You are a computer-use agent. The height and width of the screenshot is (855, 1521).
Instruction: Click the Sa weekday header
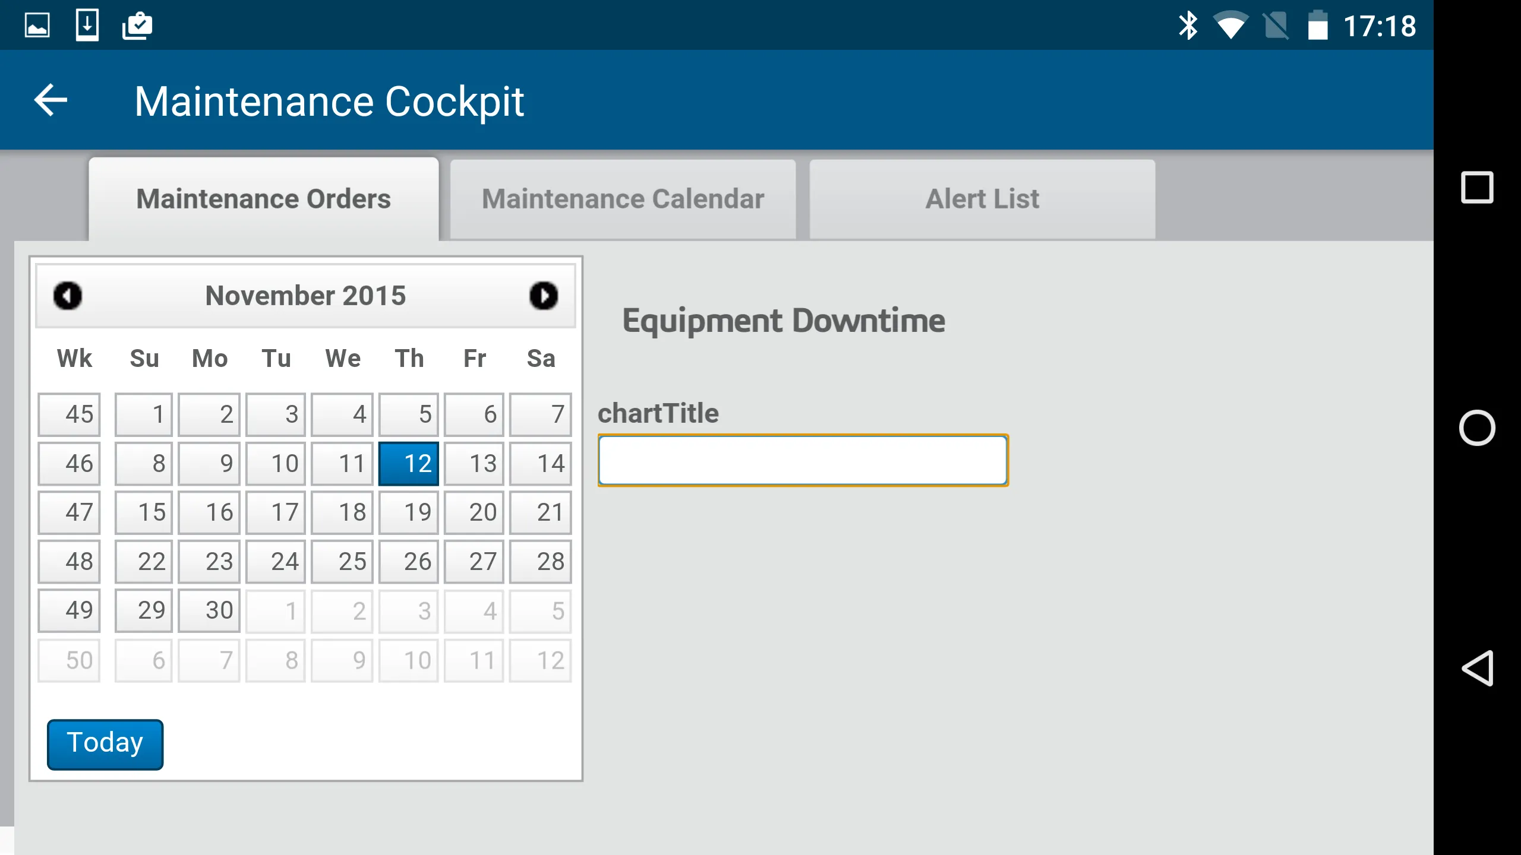(541, 359)
